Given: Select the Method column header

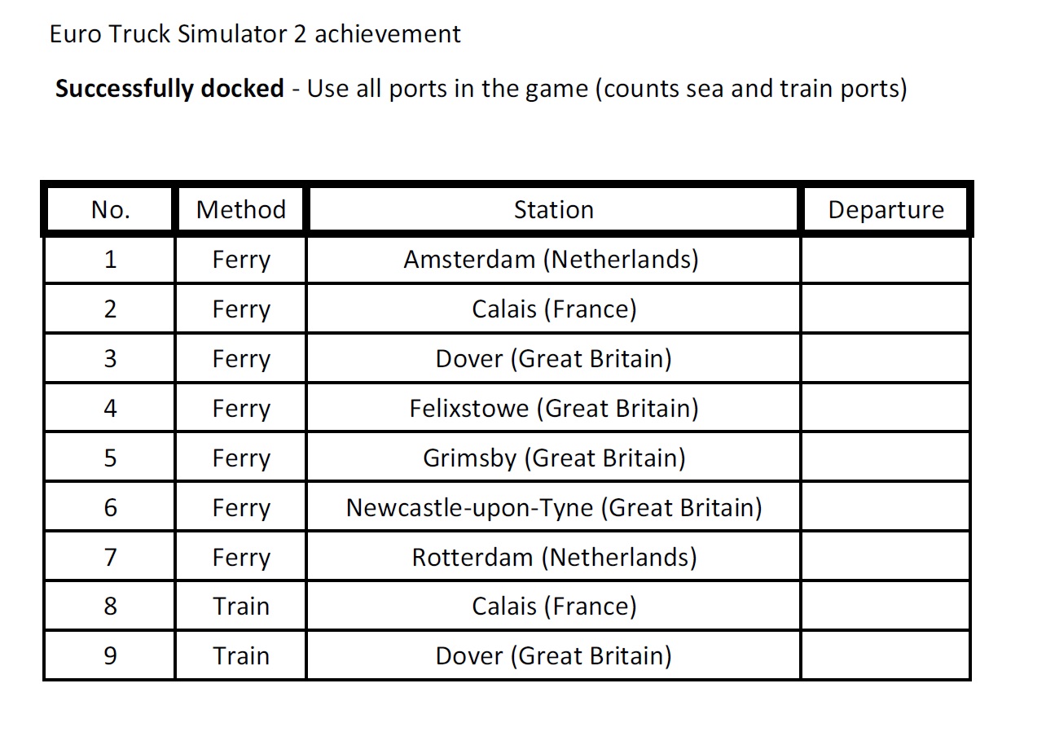Looking at the screenshot, I should [x=240, y=210].
